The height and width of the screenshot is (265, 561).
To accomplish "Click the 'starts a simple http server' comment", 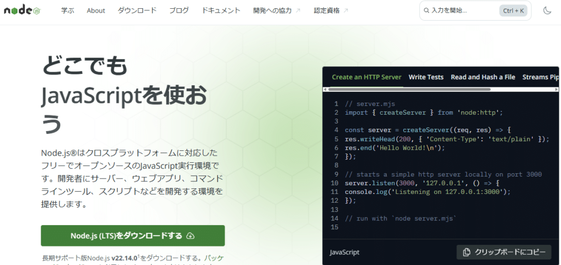I will (443, 174).
